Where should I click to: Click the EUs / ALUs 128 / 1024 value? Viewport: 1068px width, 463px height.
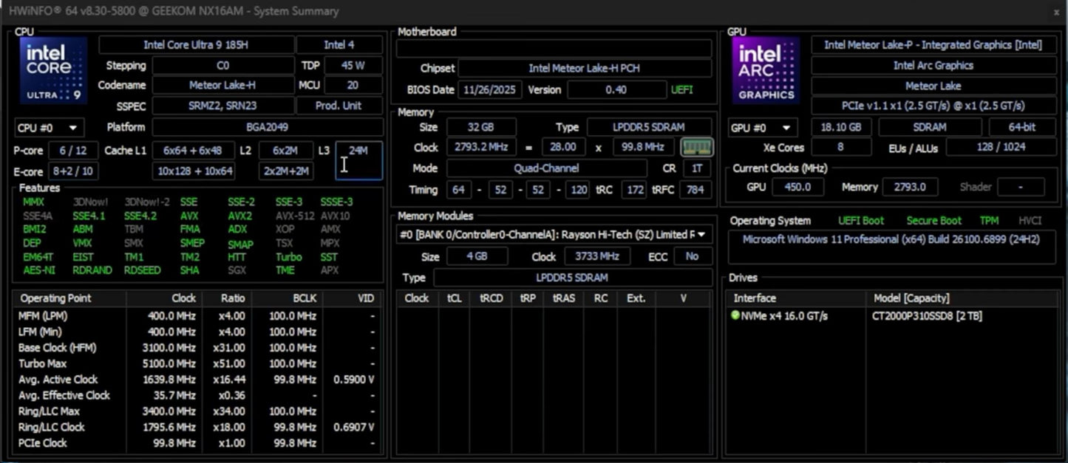(1001, 147)
